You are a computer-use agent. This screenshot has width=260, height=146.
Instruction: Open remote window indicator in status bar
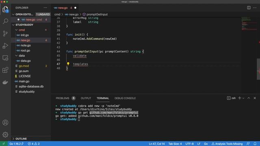tap(4, 144)
